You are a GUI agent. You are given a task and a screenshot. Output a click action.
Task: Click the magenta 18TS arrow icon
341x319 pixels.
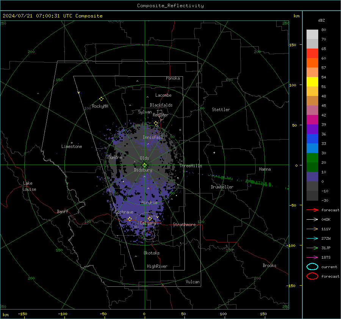312,258
